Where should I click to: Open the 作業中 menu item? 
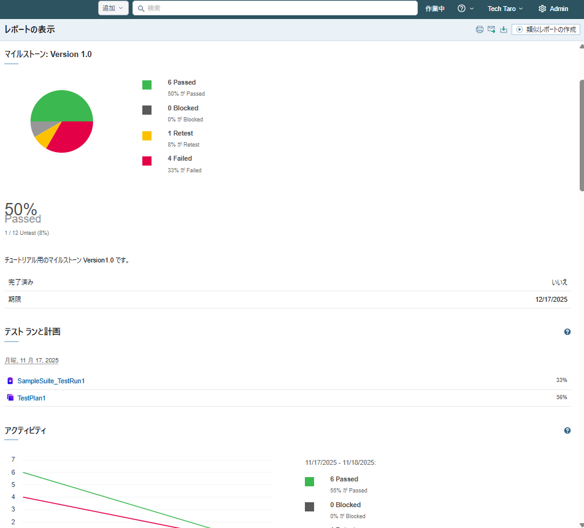(x=435, y=9)
